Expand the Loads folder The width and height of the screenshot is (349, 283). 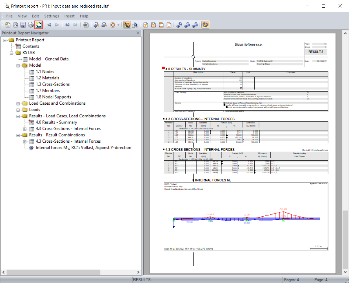[x=18, y=109]
